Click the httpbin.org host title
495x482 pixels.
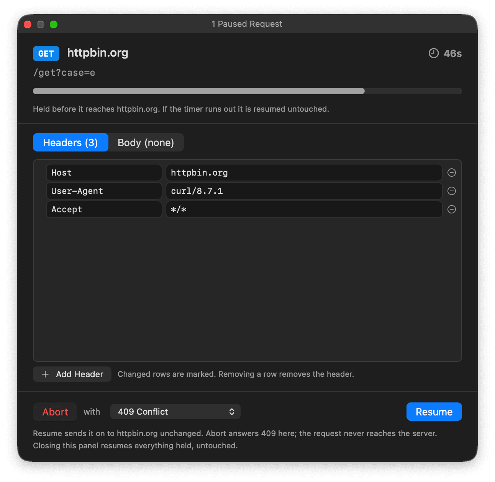[x=98, y=53]
